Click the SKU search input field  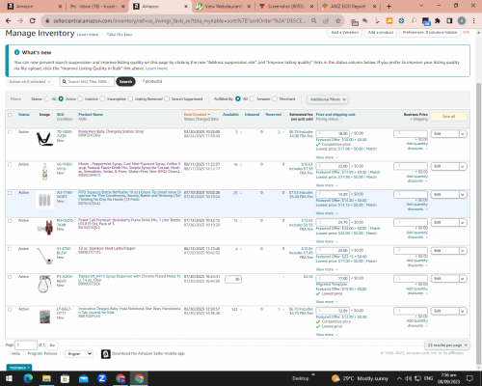tap(87, 82)
